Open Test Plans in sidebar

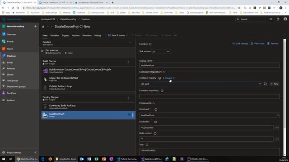[x=11, y=93]
